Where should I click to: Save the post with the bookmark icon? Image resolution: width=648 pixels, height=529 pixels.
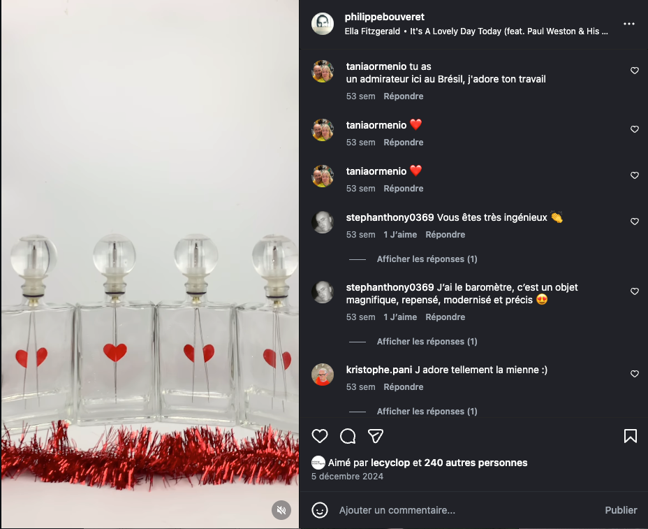tap(631, 436)
